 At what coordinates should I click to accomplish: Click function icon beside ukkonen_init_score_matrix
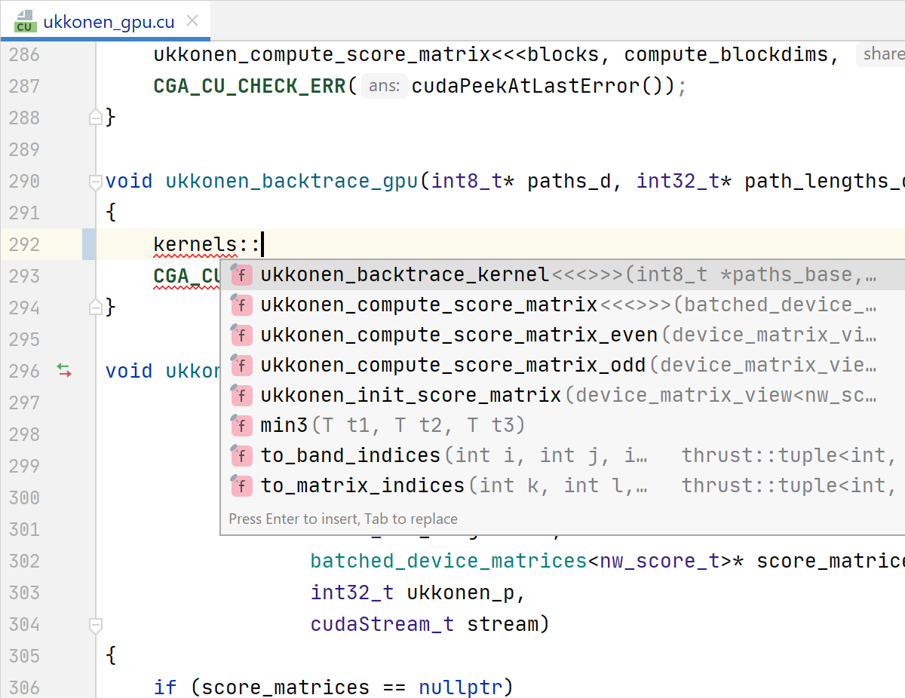(x=241, y=396)
